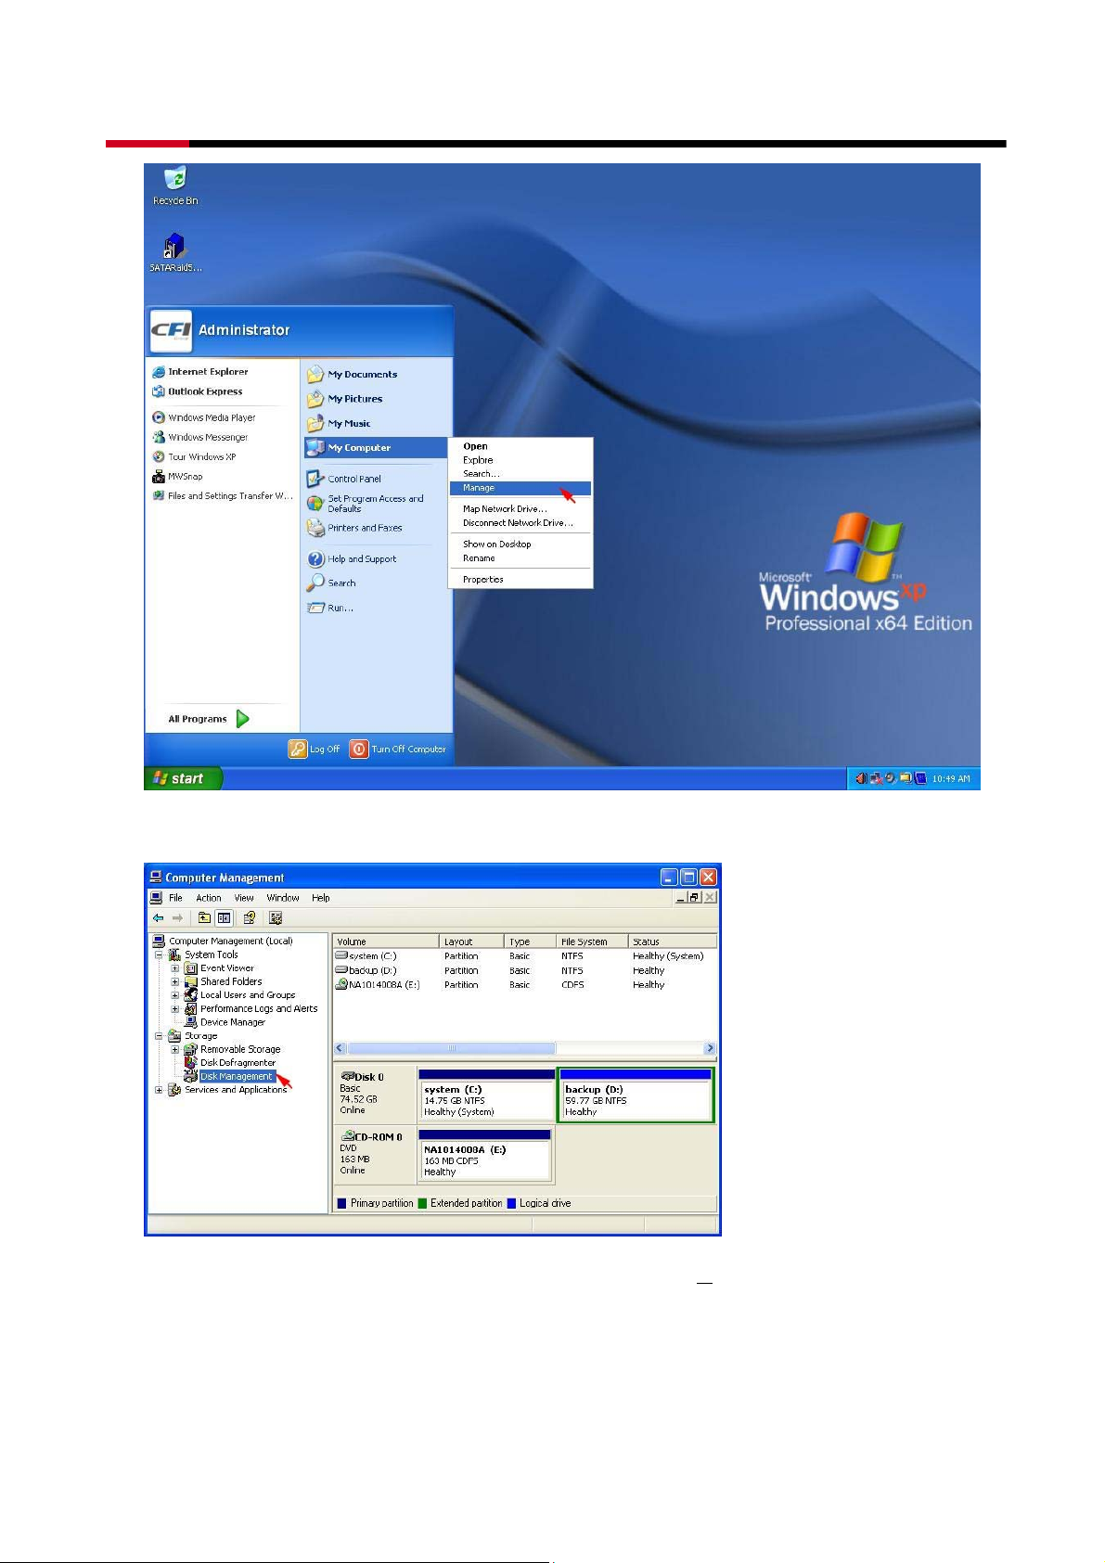Expand Local Users and Groups node

174,995
